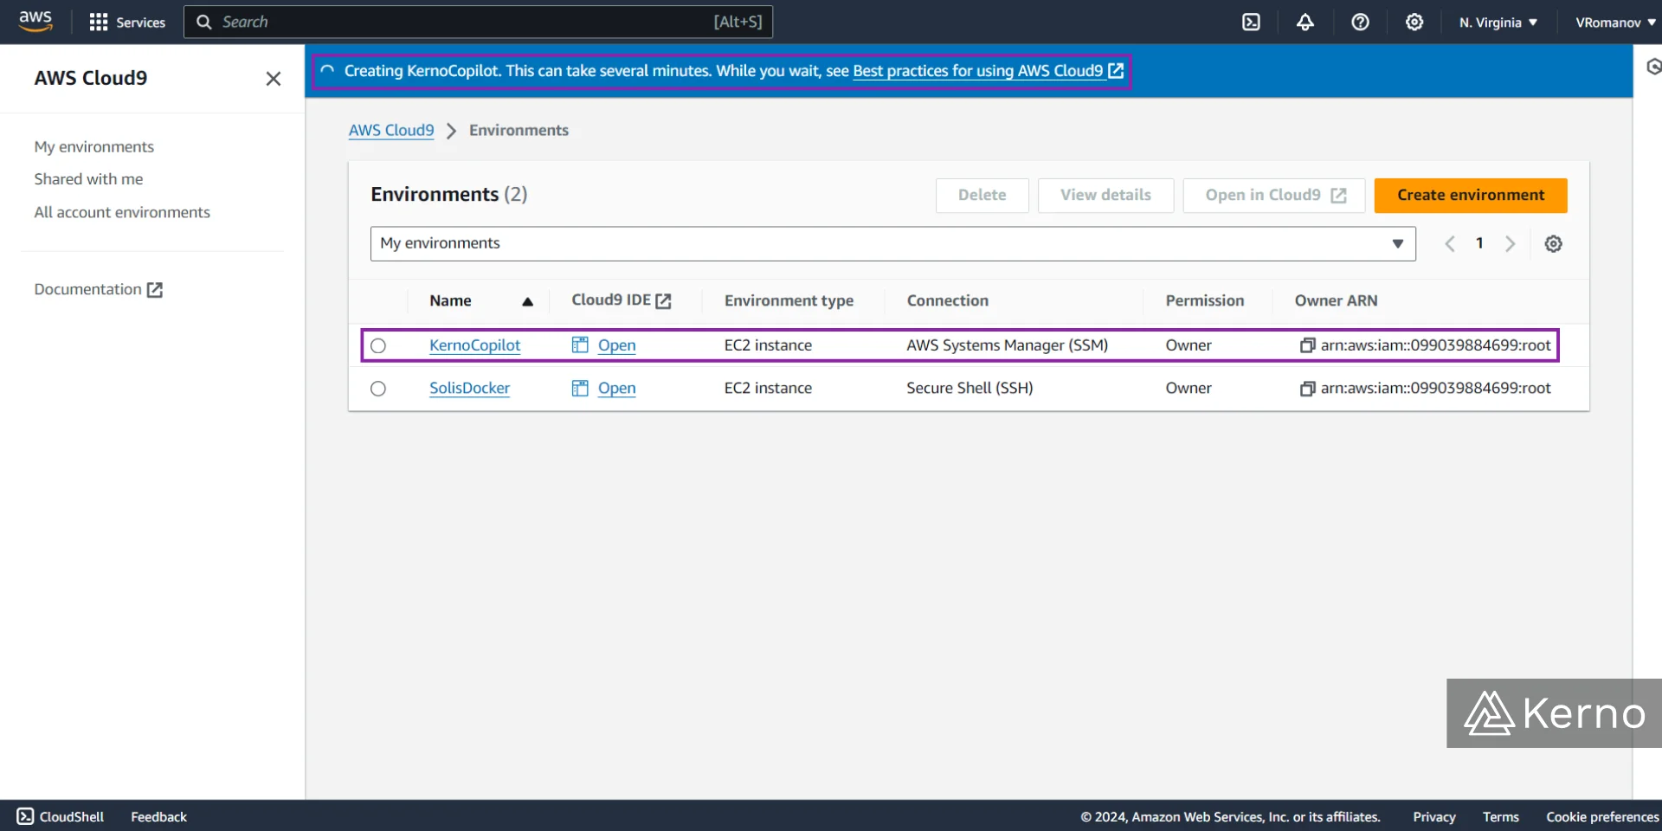Open Best practices for using AWS Cloud9
Viewport: 1662px width, 831px height.
pos(988,71)
